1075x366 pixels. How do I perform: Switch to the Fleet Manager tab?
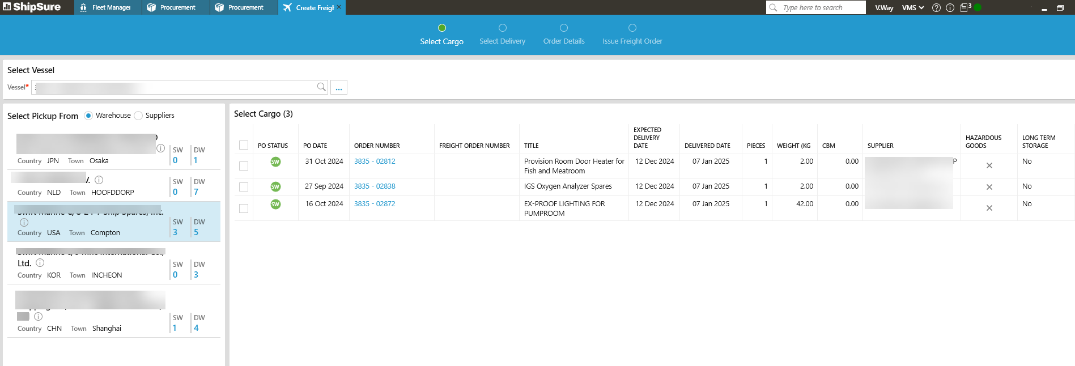(x=108, y=7)
